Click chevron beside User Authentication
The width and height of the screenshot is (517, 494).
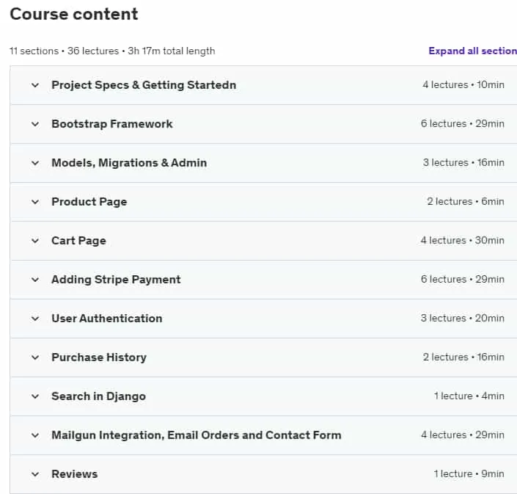pos(35,319)
